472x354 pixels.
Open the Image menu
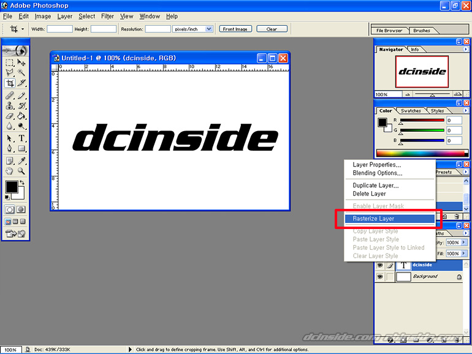tap(43, 17)
